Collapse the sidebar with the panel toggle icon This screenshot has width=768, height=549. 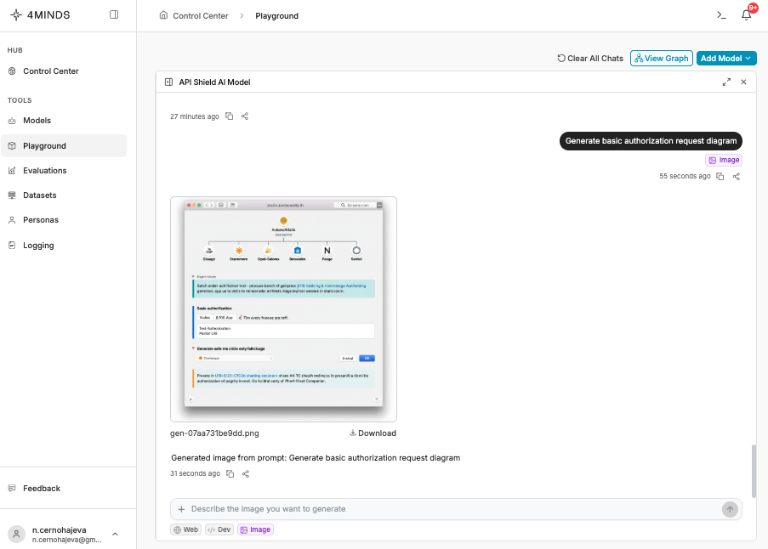coord(114,14)
